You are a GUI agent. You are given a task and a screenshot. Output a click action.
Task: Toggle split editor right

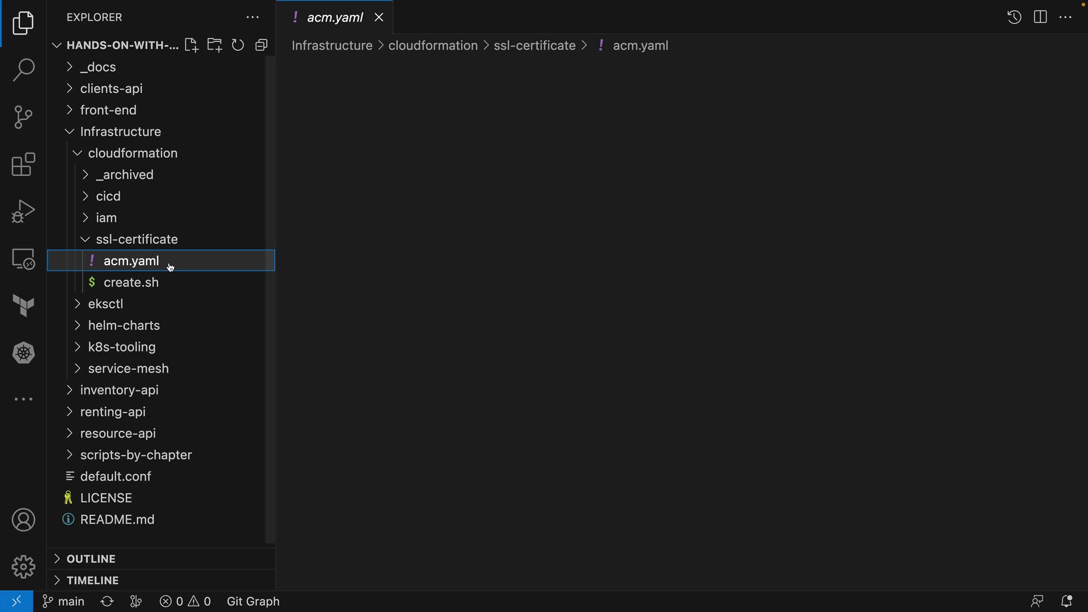1040,17
